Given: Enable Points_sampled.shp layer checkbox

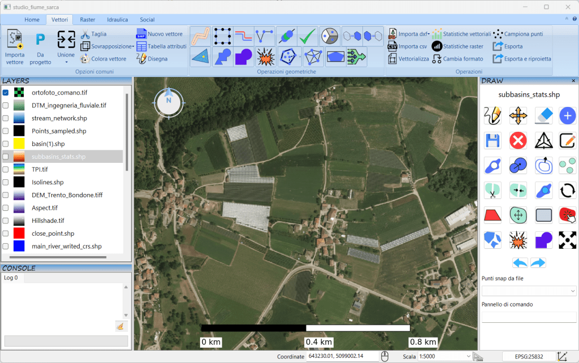Looking at the screenshot, I should 6,131.
